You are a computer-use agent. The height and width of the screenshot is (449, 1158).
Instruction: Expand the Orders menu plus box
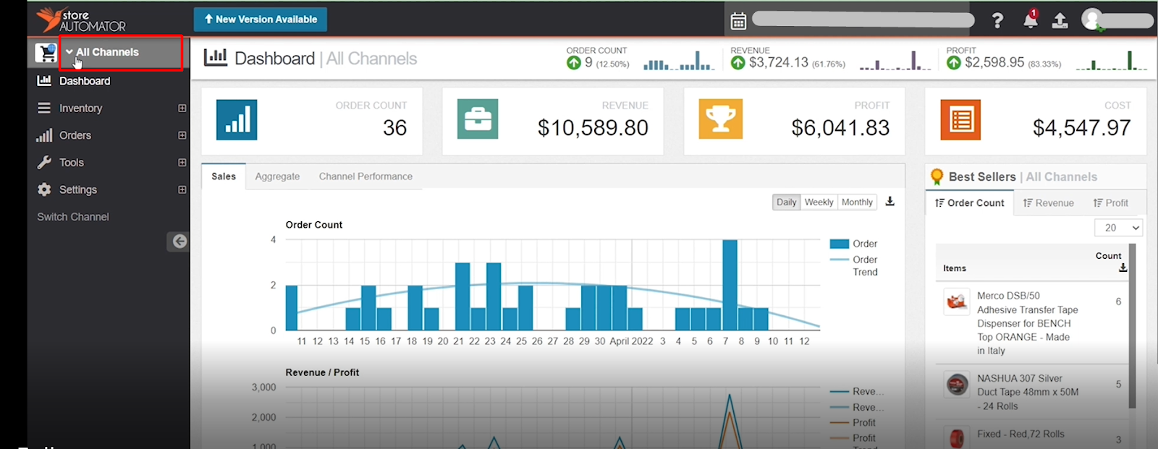[182, 135]
